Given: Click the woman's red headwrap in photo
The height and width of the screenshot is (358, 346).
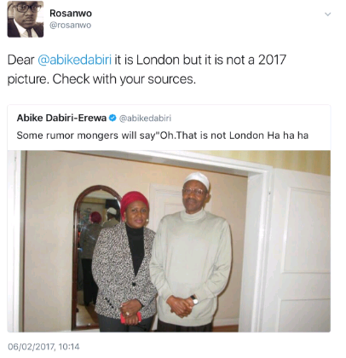Looking at the screenshot, I should [x=135, y=202].
